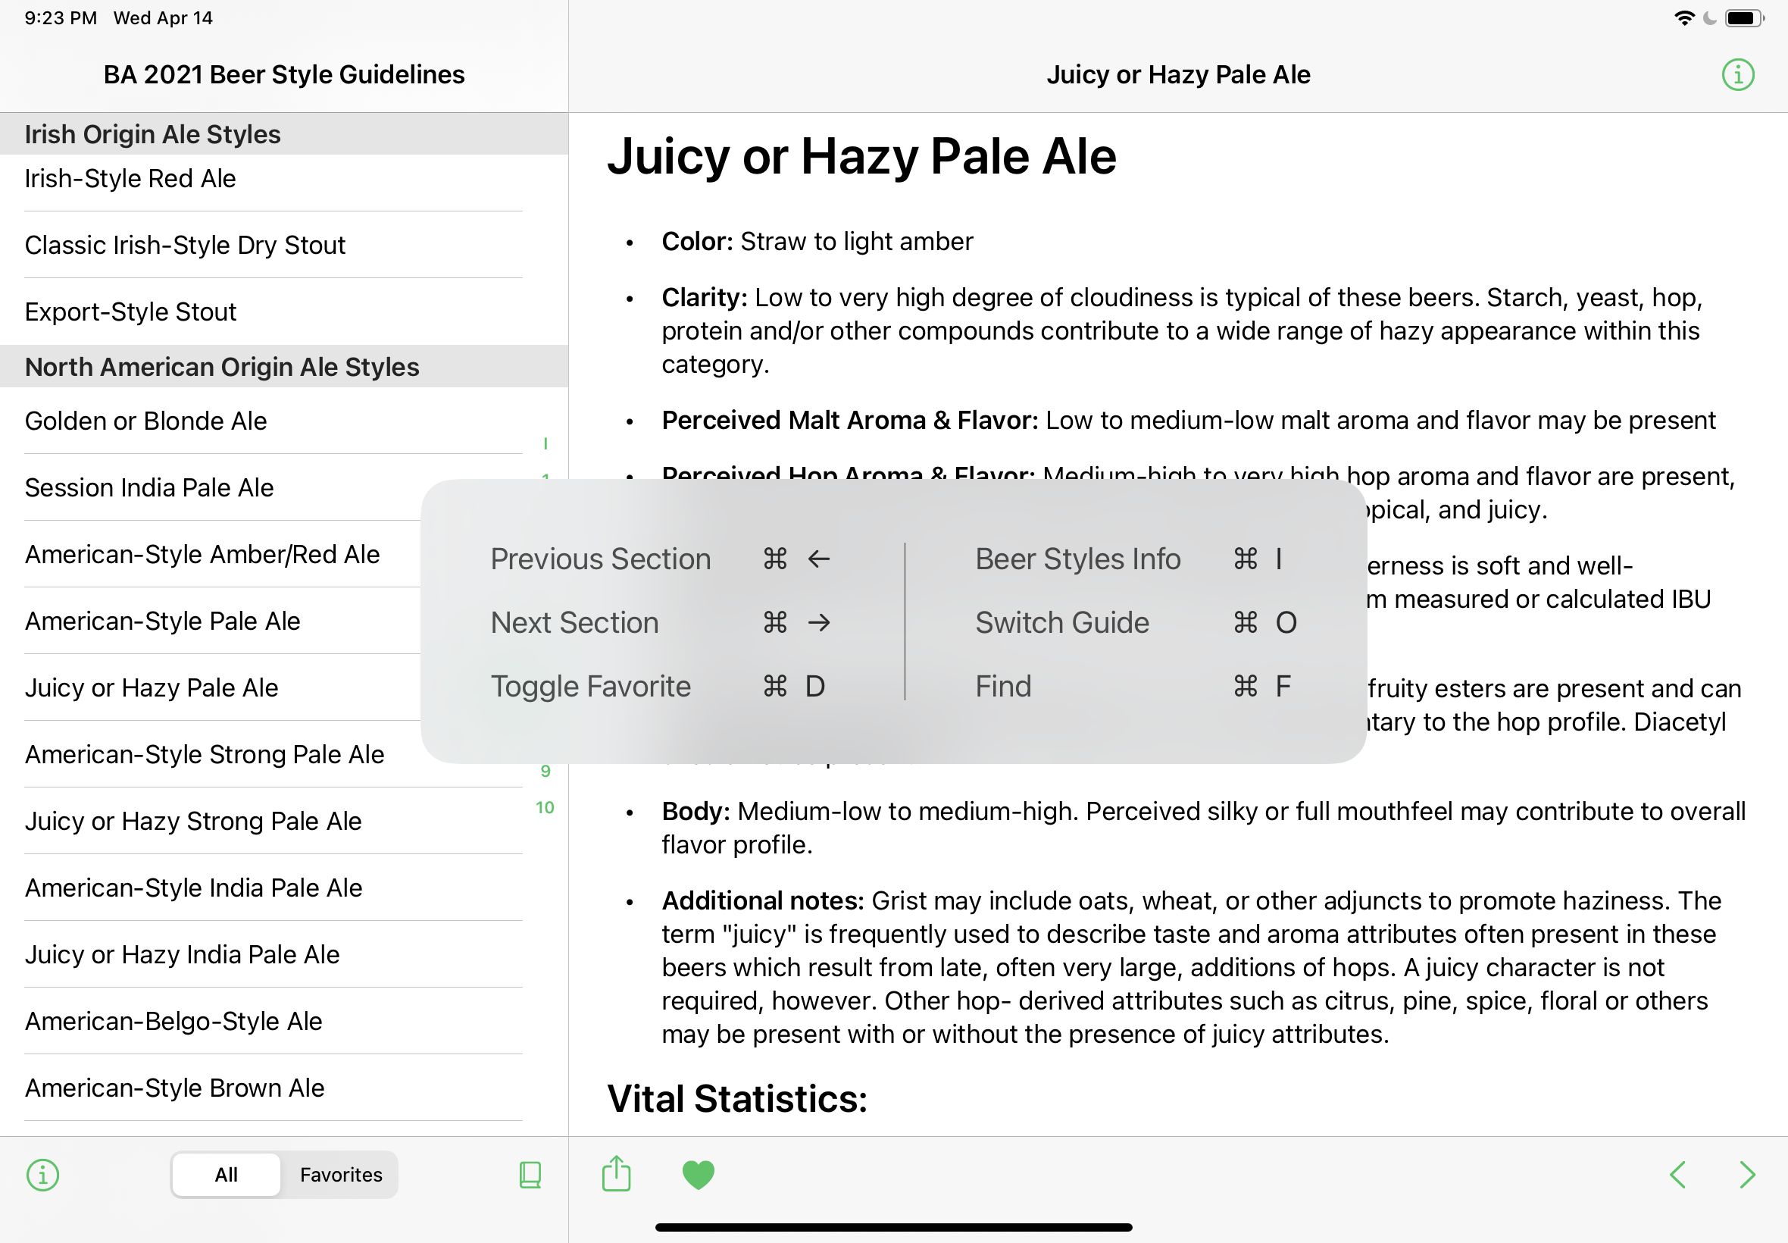Select the All segment
Image resolution: width=1788 pixels, height=1243 pixels.
(x=226, y=1175)
